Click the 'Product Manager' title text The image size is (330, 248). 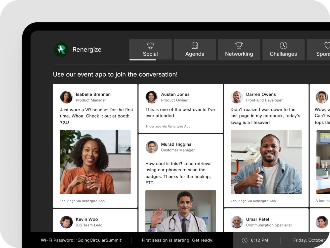[x=91, y=100]
